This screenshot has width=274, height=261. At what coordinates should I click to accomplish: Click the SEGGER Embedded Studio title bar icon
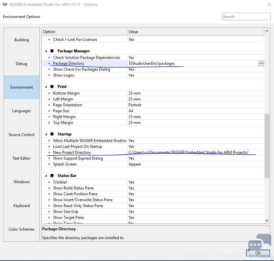tap(5, 4)
